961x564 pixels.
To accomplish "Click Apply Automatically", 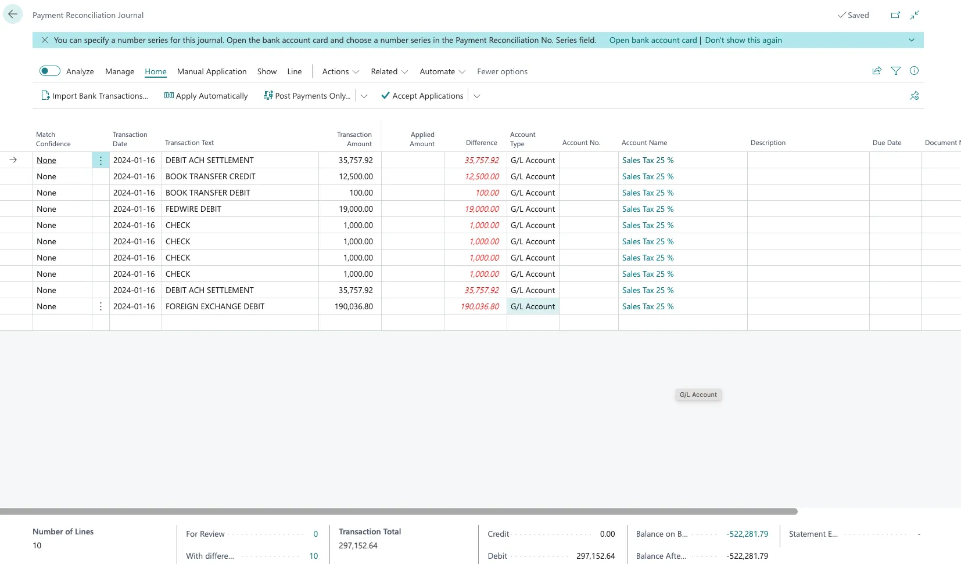I will tap(206, 96).
